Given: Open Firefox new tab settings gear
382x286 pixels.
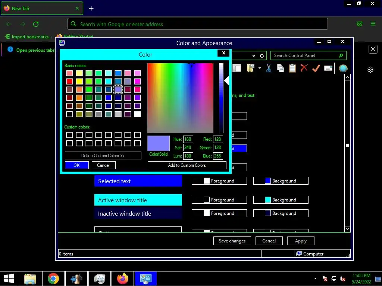Looking at the screenshot, I should tap(370, 70).
